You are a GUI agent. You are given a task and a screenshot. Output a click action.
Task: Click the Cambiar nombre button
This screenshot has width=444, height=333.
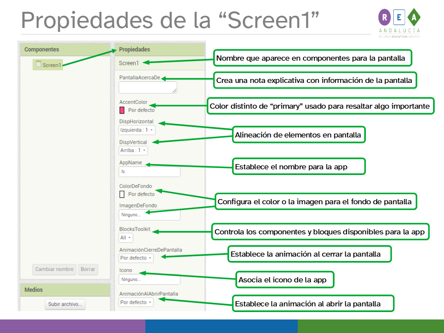54,269
